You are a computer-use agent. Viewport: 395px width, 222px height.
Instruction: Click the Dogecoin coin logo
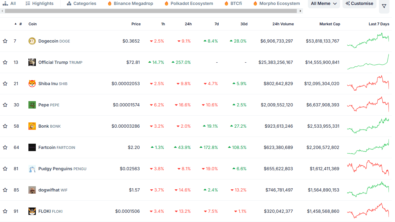point(32,41)
